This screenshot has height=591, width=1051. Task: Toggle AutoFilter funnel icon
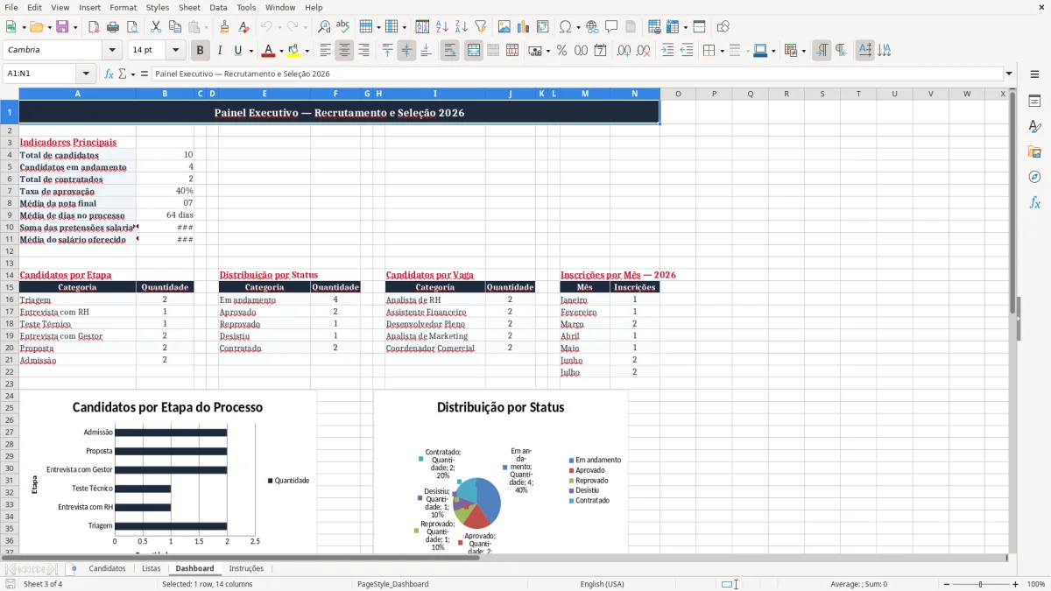(x=480, y=27)
